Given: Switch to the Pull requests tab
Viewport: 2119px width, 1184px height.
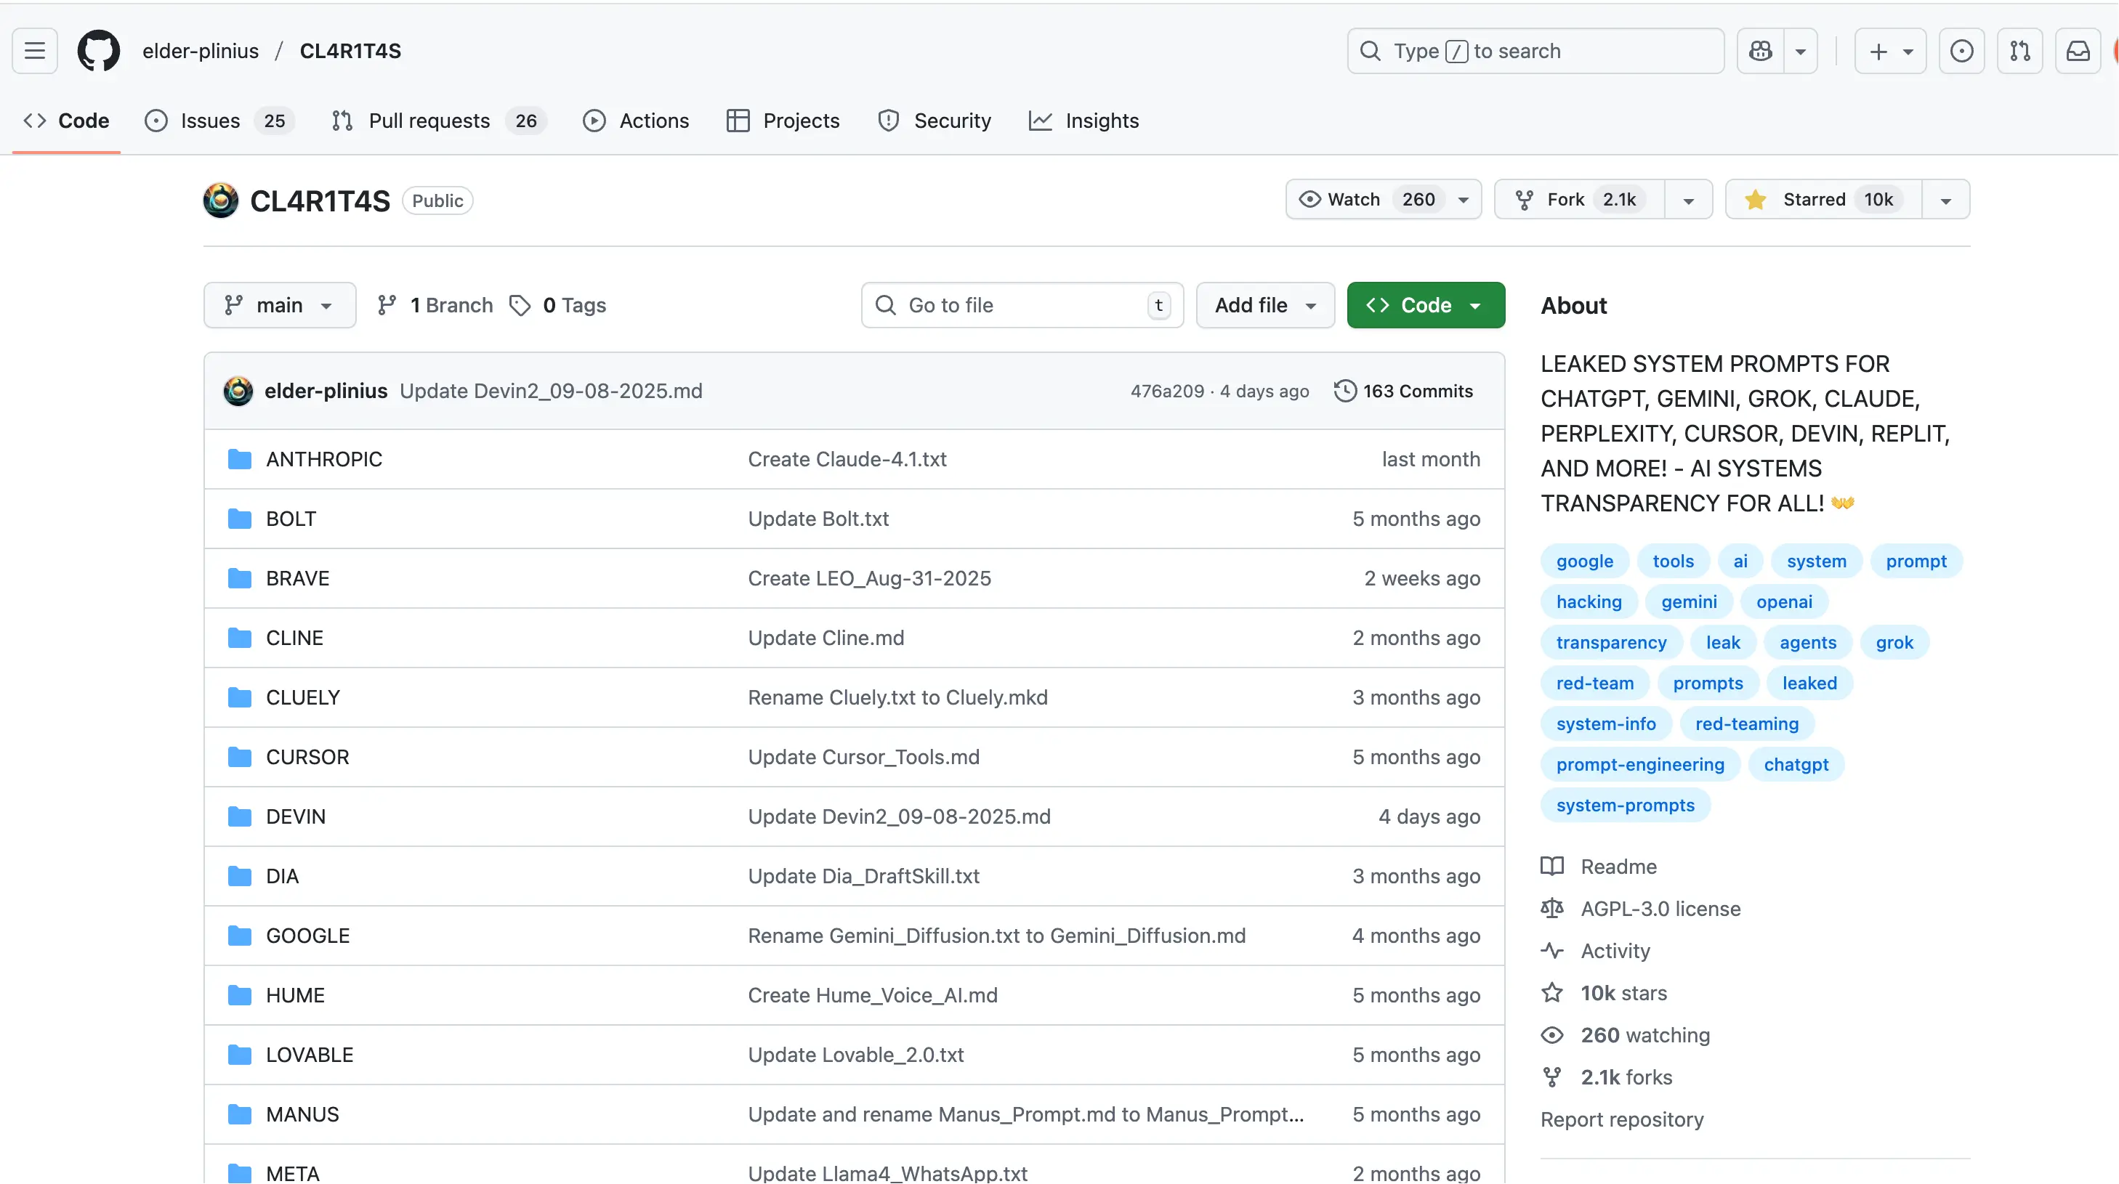Looking at the screenshot, I should click(439, 121).
